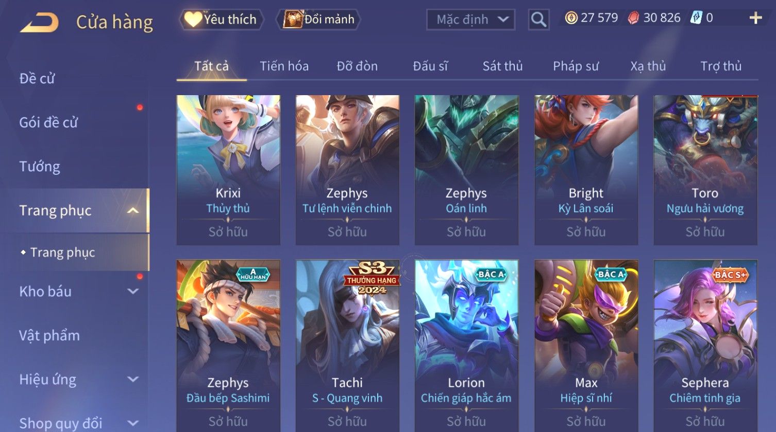776x432 pixels.
Task: Click the red ruby currency icon
Action: point(633,18)
